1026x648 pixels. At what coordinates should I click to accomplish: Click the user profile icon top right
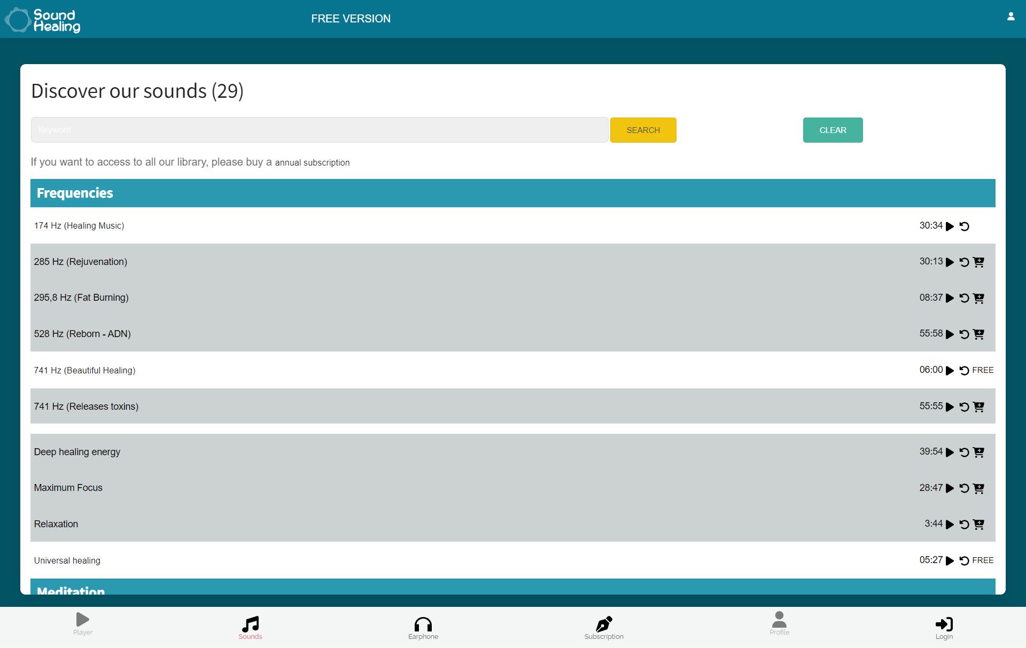pos(1011,17)
